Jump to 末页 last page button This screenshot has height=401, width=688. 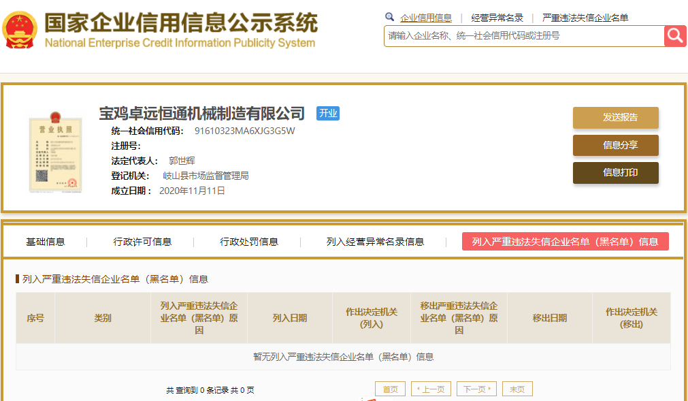517,389
